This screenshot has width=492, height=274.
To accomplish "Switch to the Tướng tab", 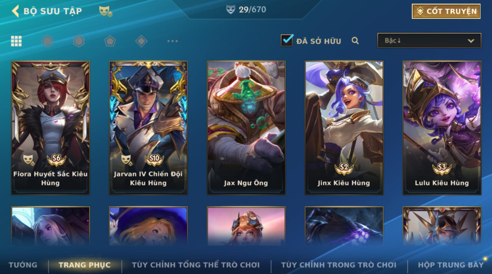I will click(23, 265).
